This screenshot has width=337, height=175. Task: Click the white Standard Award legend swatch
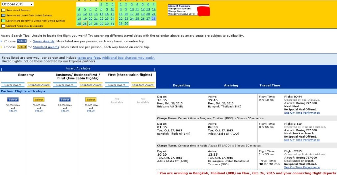[3, 26]
